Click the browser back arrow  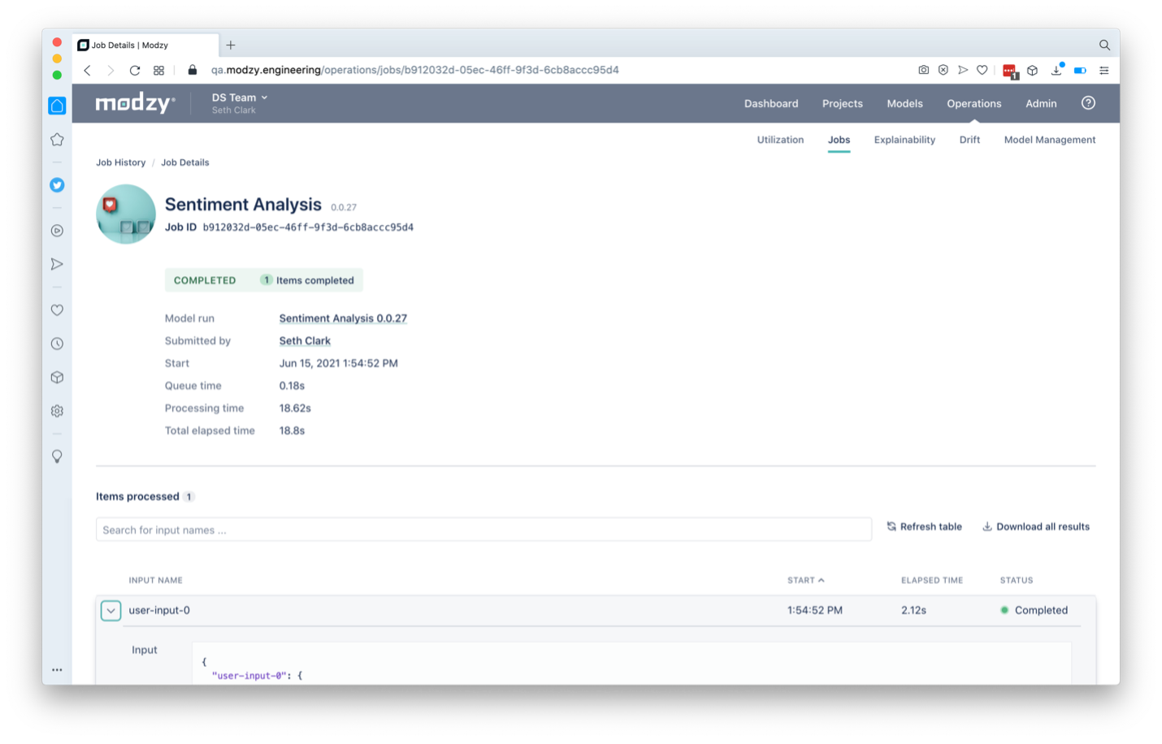tap(88, 71)
